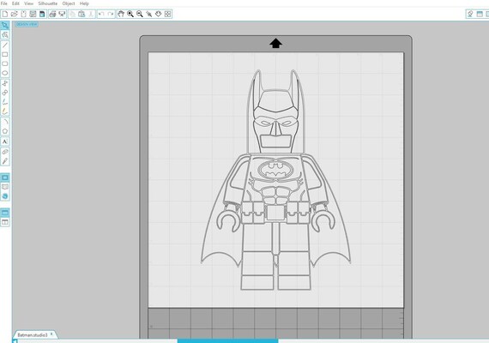Switch to single pane view
489x343 pixels.
click(x=5, y=213)
